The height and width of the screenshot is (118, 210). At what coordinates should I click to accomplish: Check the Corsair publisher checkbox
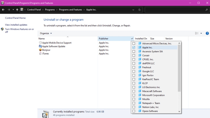coord(134,55)
